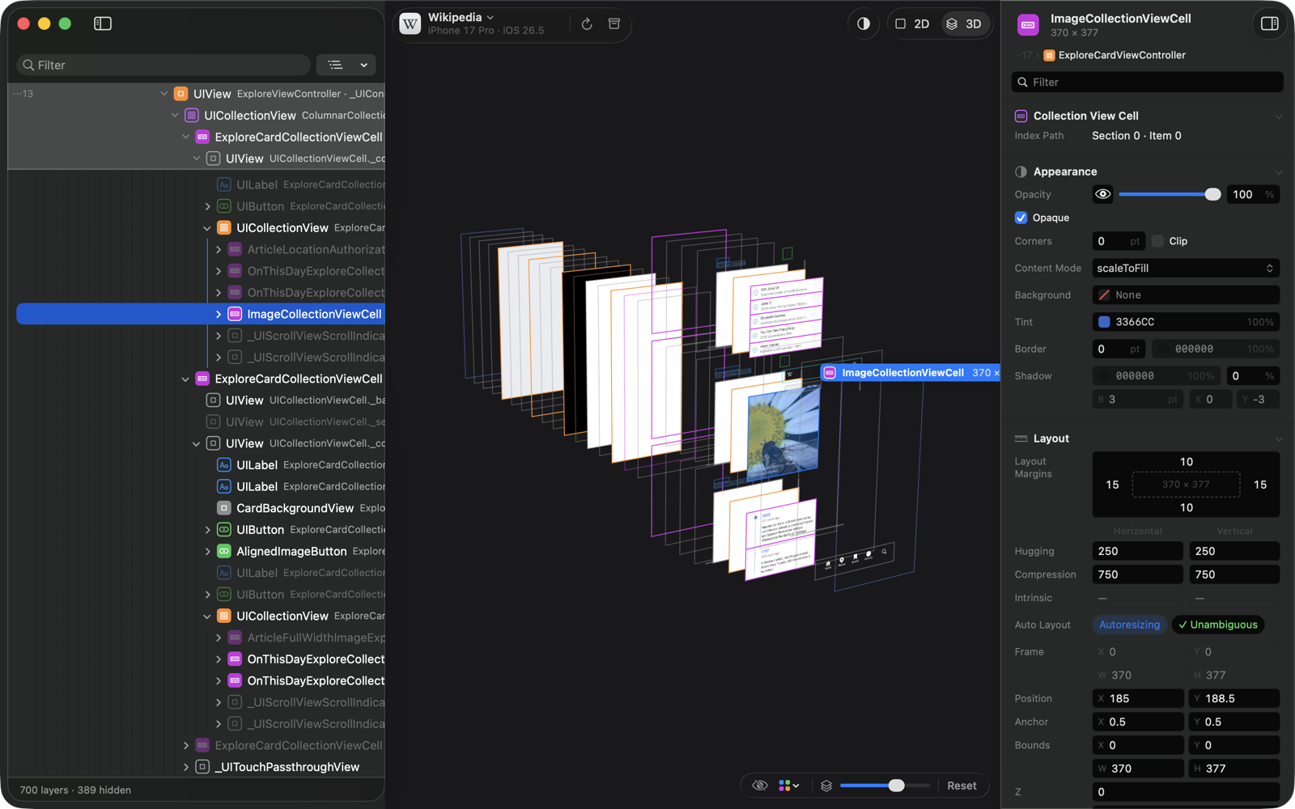Click the Collection View Cell section icon
The image size is (1295, 809).
coord(1021,116)
